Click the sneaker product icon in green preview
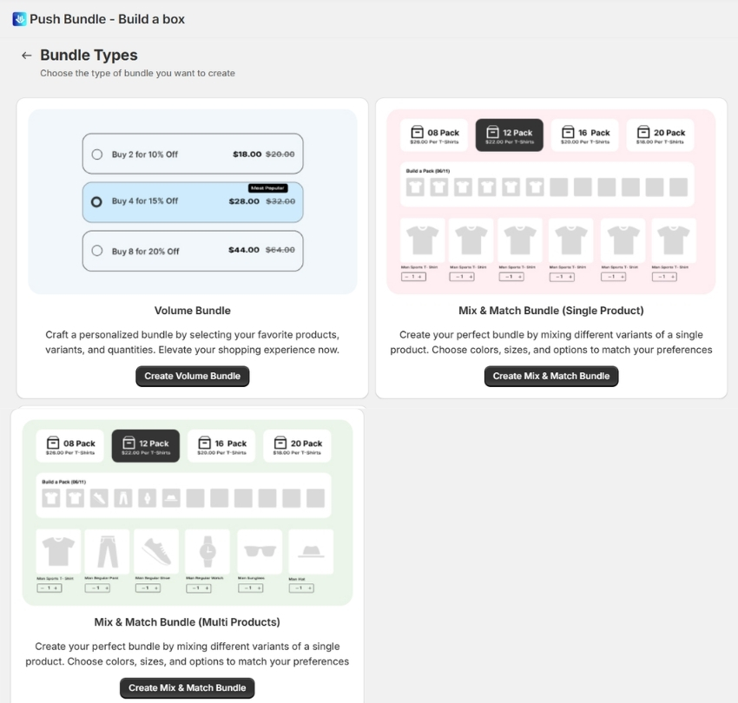The image size is (738, 703). tap(156, 551)
